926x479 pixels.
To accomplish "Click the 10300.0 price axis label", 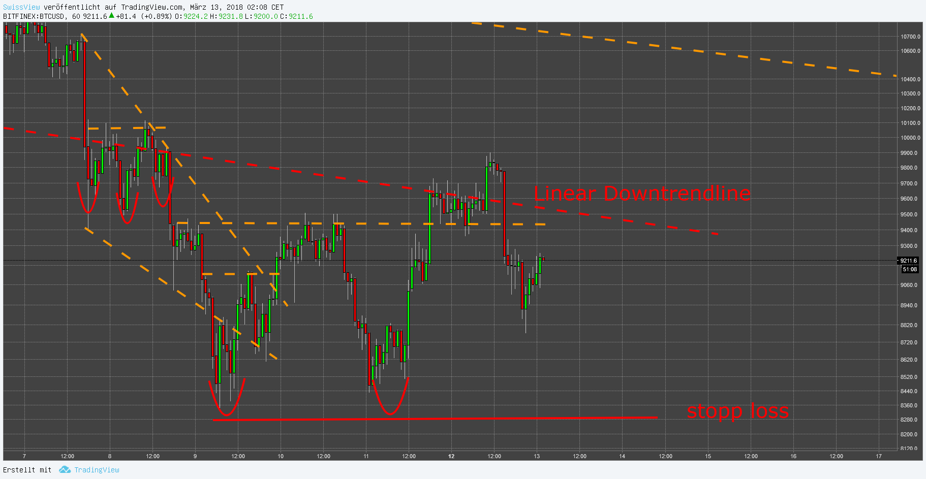I will pos(910,93).
